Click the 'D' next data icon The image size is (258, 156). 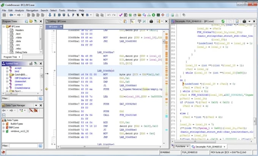coord(59,15)
